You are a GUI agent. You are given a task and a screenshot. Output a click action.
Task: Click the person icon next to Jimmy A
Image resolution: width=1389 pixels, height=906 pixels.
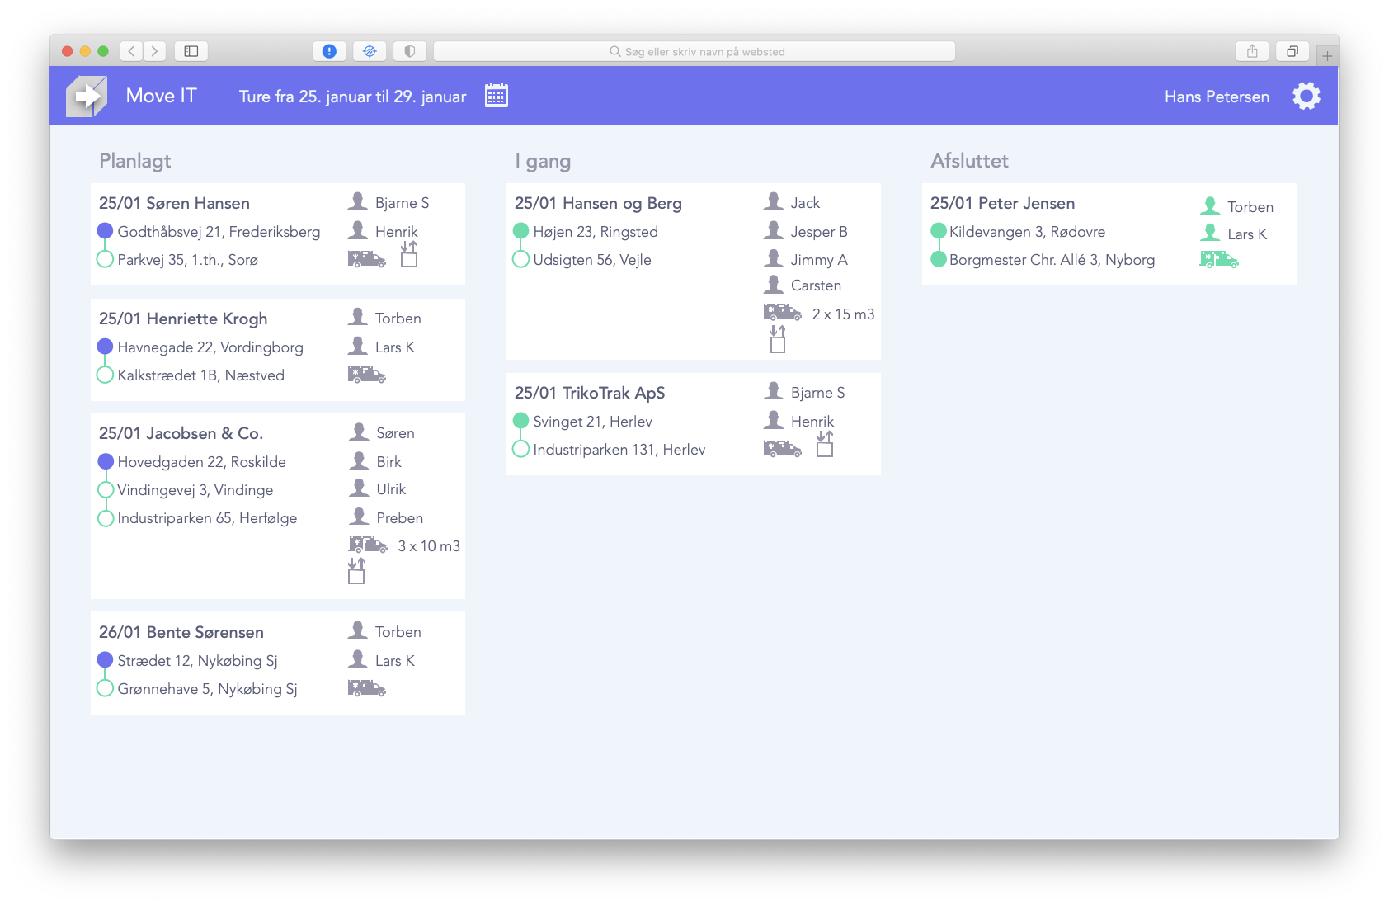point(774,258)
